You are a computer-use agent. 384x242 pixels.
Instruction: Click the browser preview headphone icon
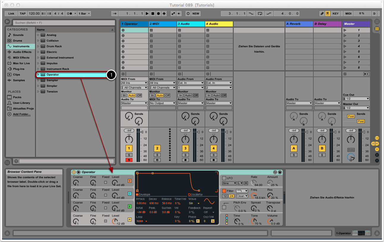pos(16,161)
